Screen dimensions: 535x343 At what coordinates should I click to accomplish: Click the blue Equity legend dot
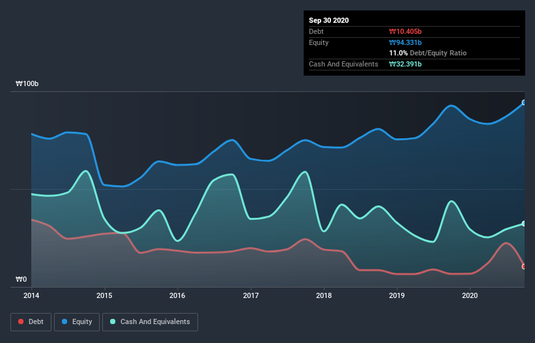(65, 321)
